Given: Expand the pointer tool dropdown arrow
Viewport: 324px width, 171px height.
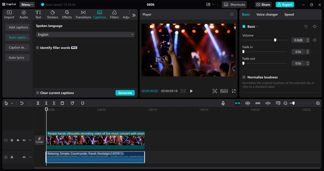Looking at the screenshot, I should (12, 103).
